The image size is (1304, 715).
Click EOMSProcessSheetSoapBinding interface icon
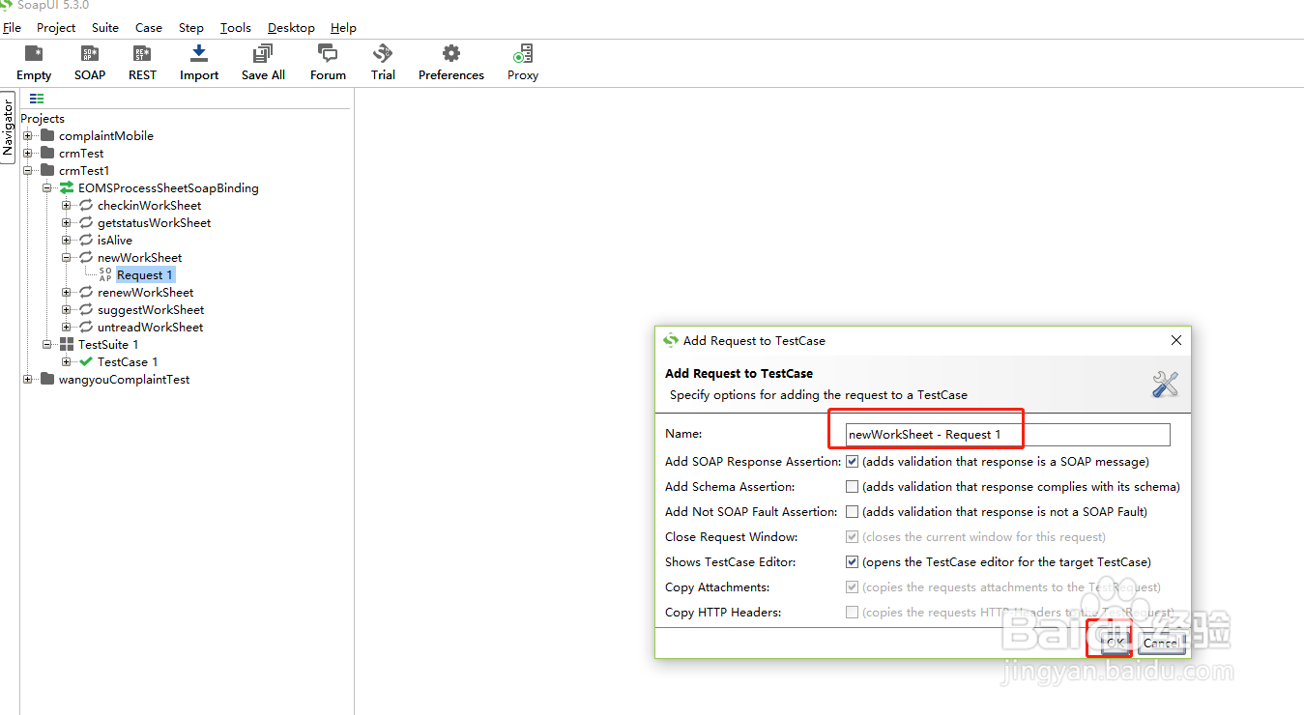67,187
